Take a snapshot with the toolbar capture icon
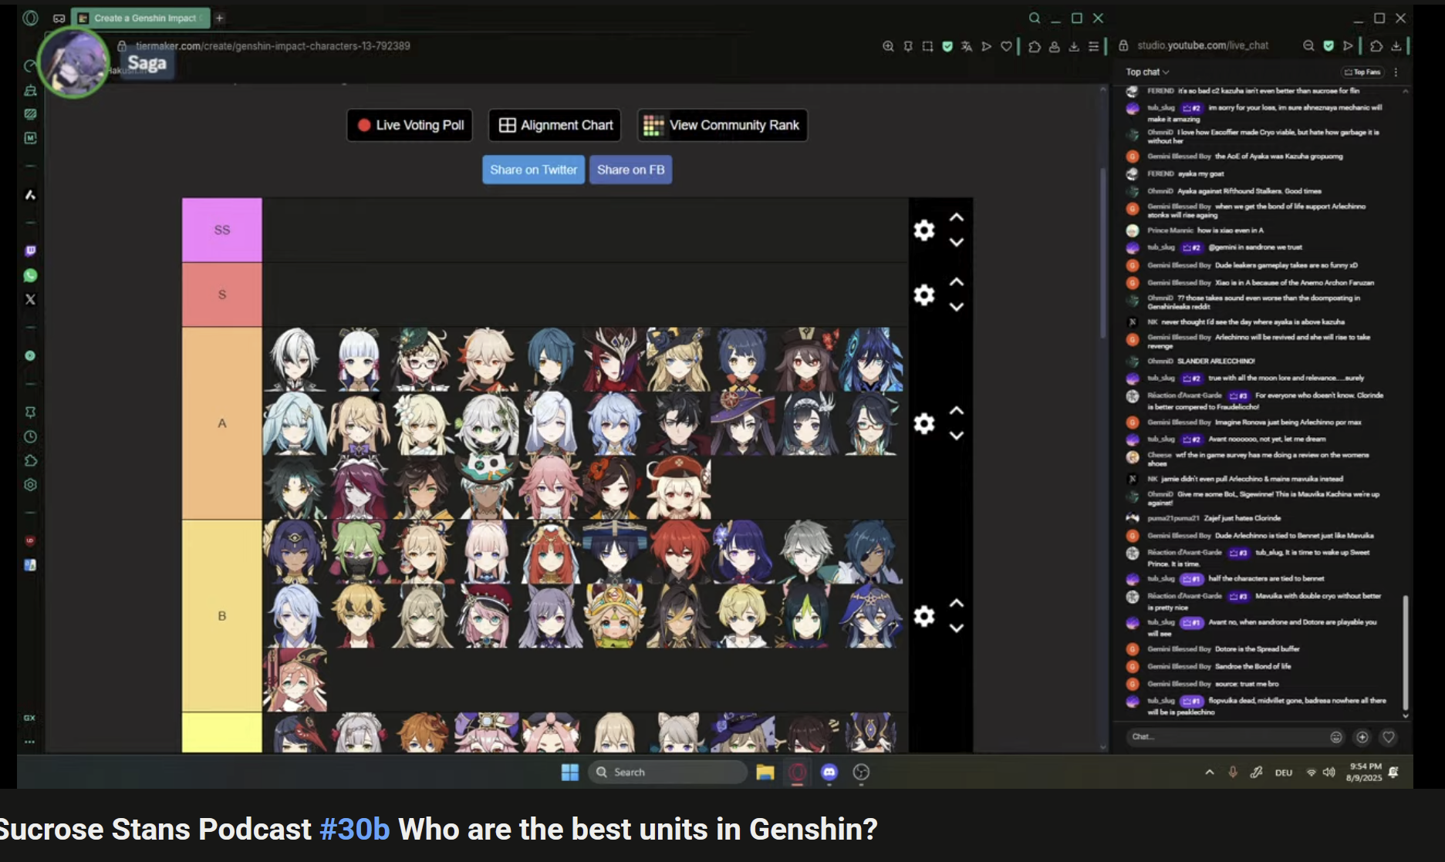Viewport: 1445px width, 862px height. tap(927, 46)
